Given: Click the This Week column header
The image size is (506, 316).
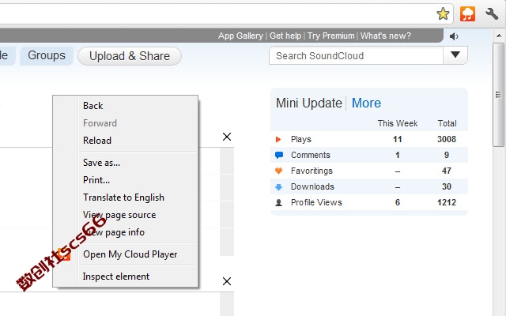Looking at the screenshot, I should click(x=398, y=123).
